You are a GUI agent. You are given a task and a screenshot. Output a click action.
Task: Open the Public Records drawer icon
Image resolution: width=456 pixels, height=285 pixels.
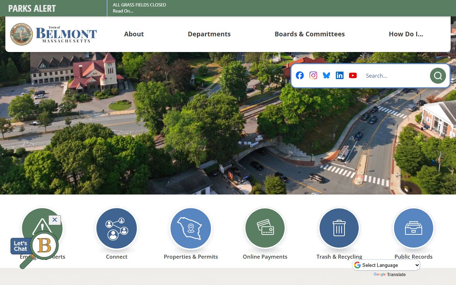pyautogui.click(x=413, y=228)
